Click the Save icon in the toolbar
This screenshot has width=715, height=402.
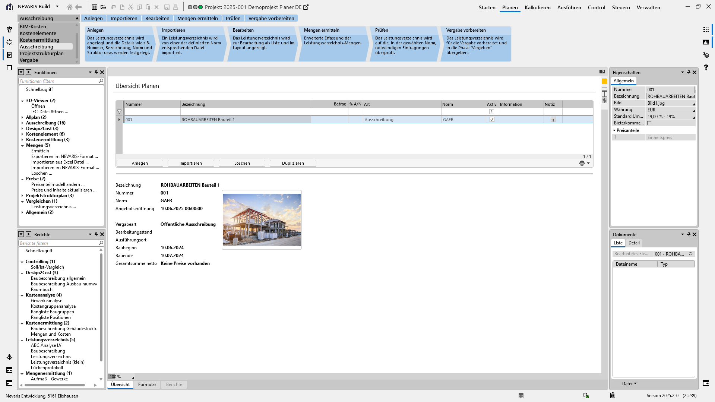167,7
